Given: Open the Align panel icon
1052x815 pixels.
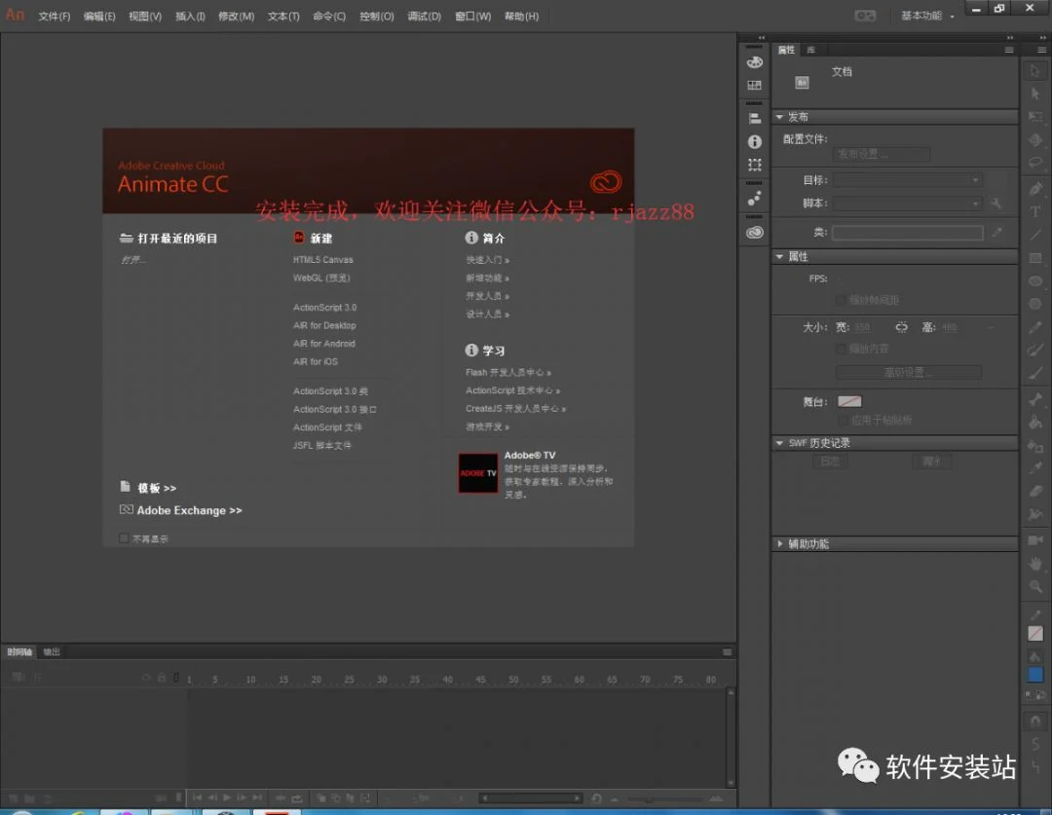Looking at the screenshot, I should click(755, 119).
